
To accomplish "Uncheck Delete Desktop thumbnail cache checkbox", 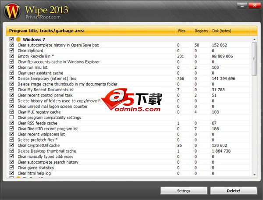I will coord(11,151).
